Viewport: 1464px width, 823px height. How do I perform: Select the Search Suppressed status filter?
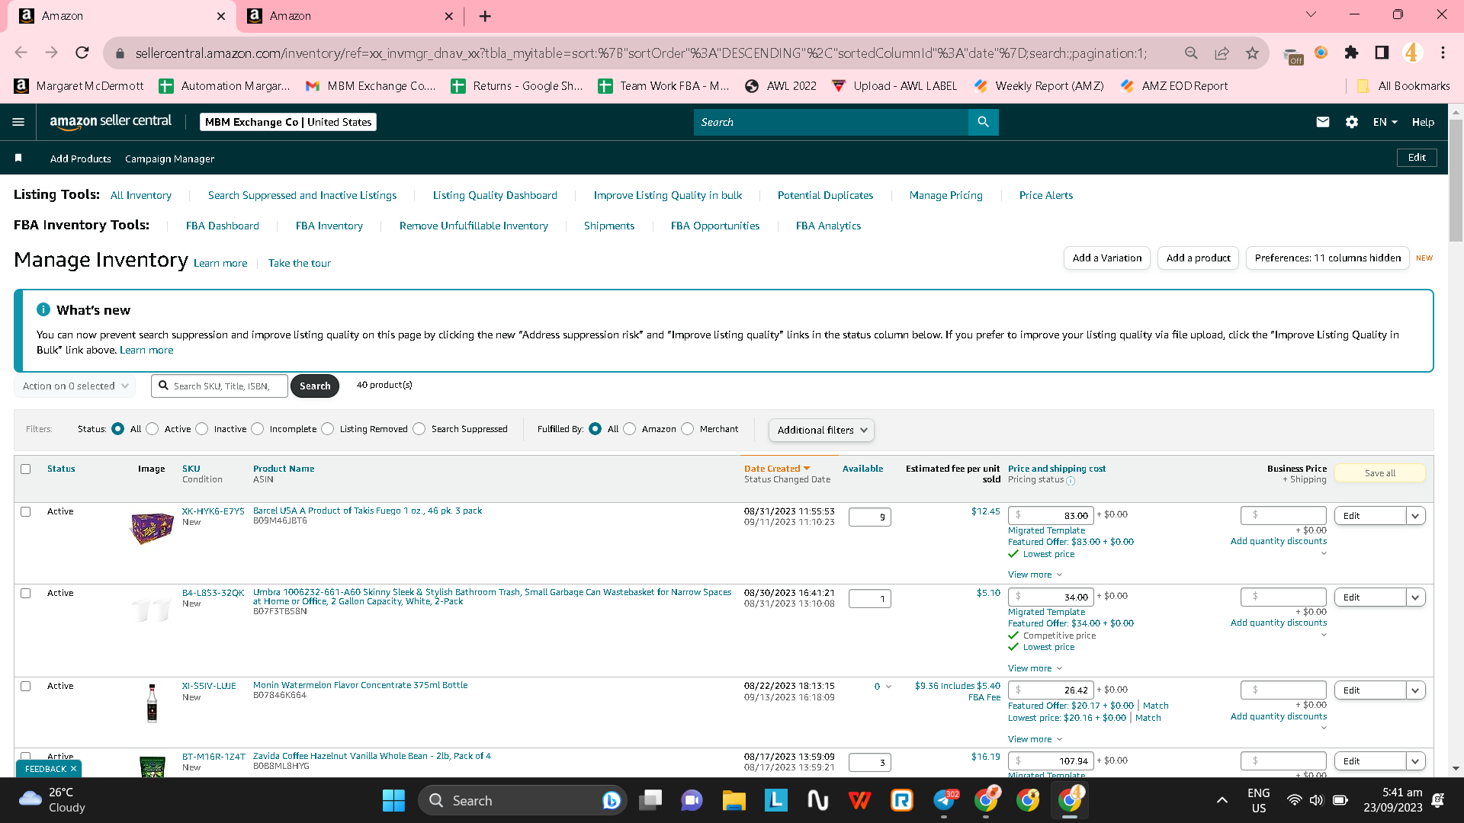coord(419,429)
